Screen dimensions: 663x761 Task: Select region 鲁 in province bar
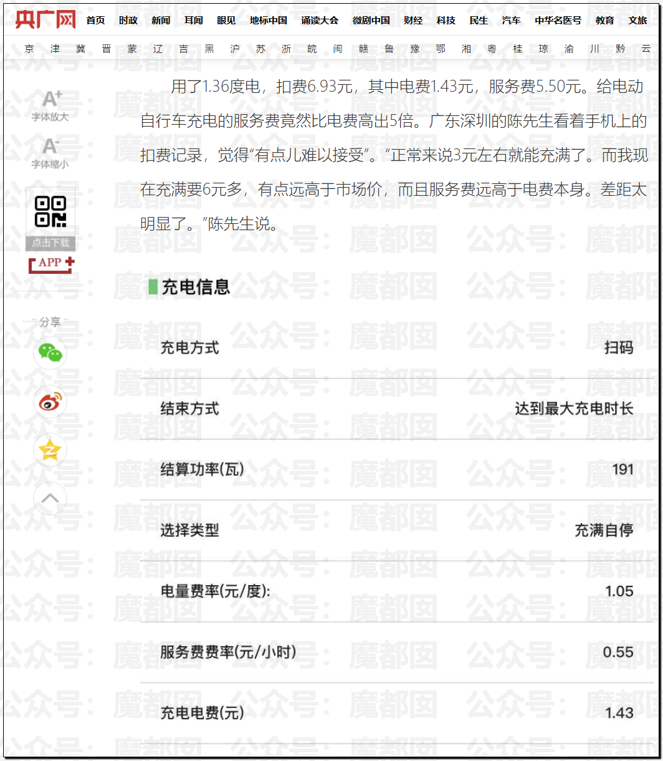point(389,49)
